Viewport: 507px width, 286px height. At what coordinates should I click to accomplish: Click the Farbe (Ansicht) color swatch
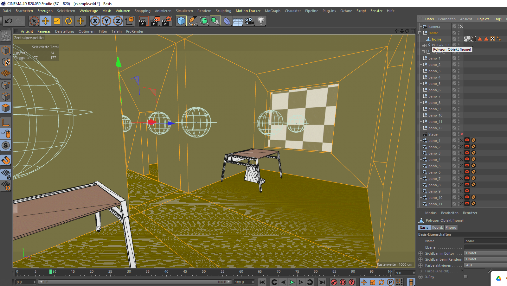point(474,271)
